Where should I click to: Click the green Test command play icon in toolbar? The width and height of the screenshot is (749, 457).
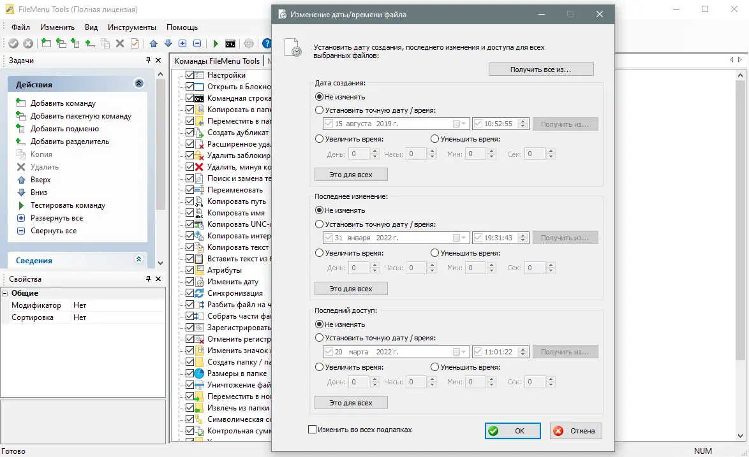(216, 43)
